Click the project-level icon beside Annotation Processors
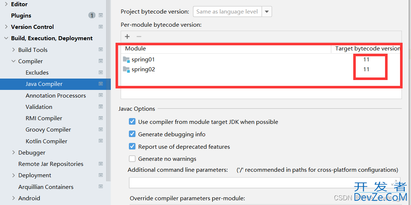 coord(101,96)
